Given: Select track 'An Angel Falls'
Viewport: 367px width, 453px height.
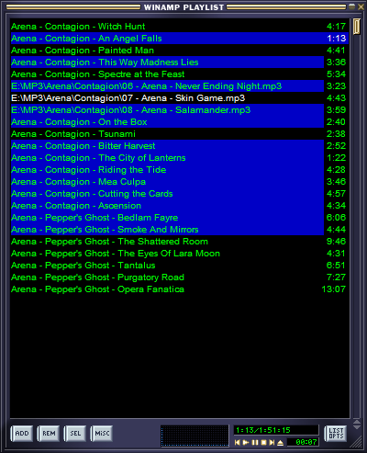Looking at the screenshot, I should (179, 39).
